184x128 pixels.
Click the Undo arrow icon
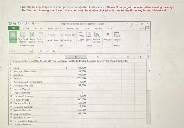pos(19,24)
